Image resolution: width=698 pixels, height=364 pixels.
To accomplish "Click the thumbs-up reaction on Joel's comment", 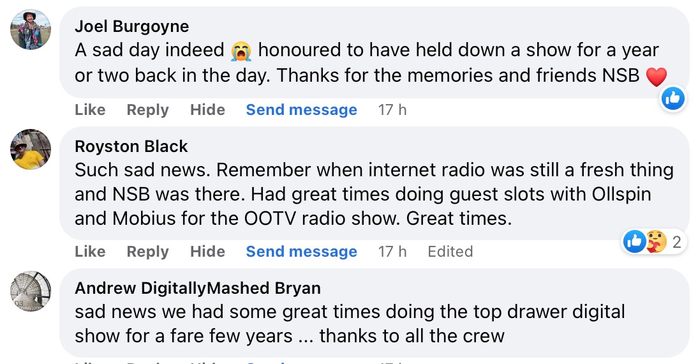I will (672, 98).
